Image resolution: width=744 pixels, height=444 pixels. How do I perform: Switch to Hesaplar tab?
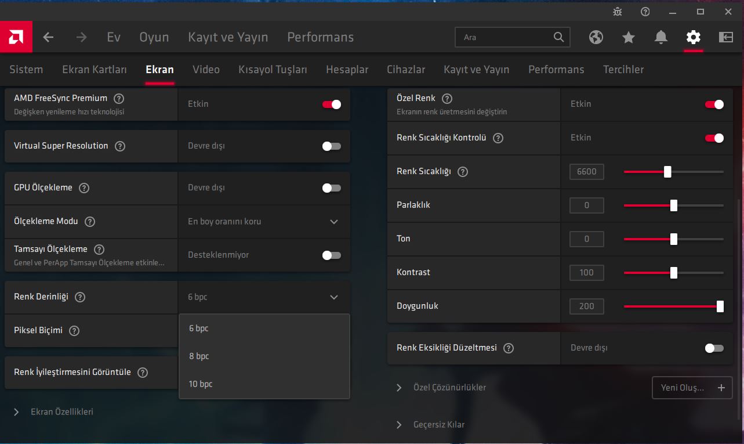(347, 70)
